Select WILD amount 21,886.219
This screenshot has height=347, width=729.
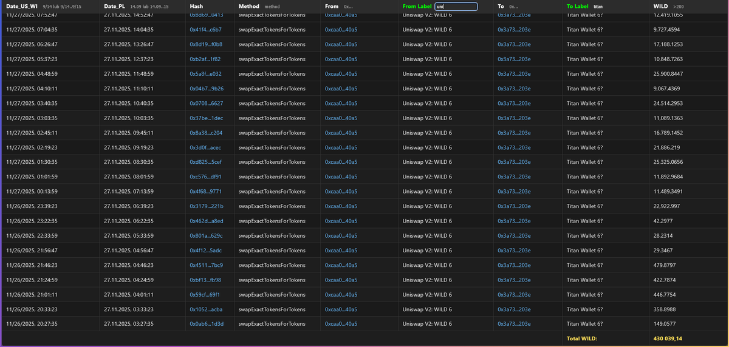(x=666, y=147)
